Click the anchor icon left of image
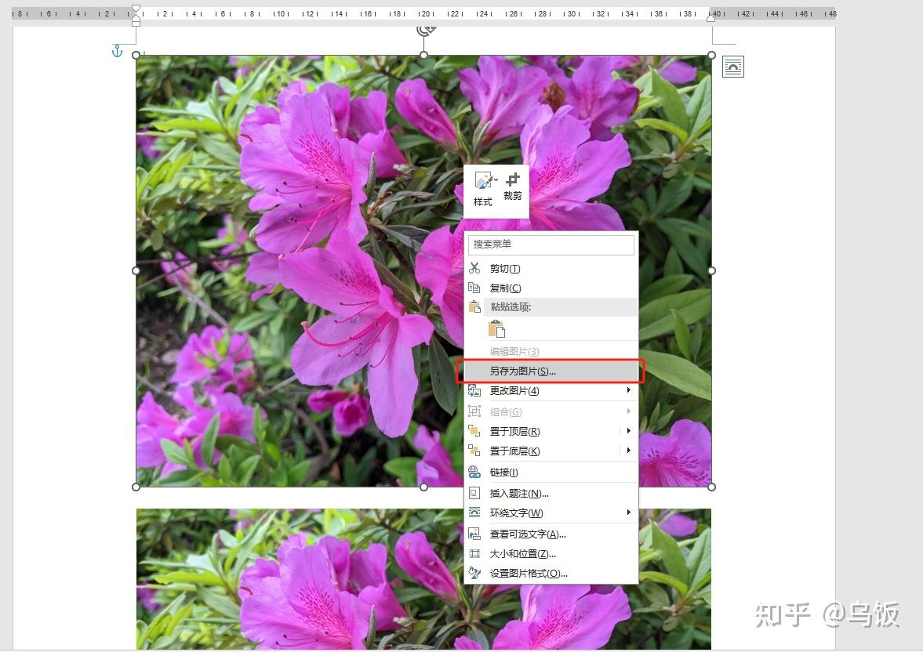 tap(117, 51)
